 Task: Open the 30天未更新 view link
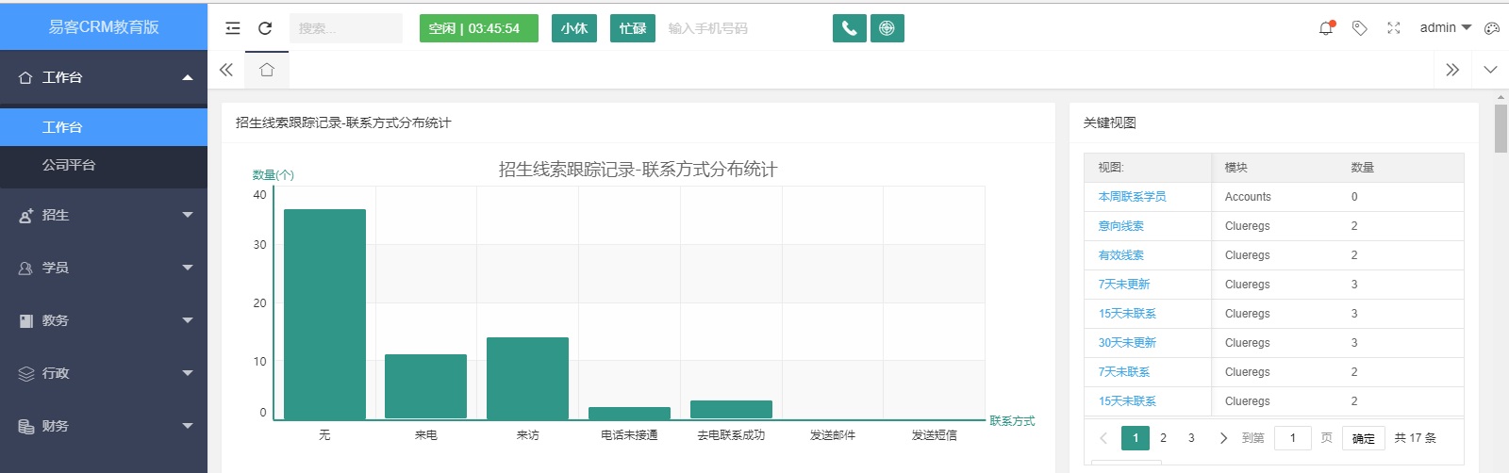(1127, 343)
